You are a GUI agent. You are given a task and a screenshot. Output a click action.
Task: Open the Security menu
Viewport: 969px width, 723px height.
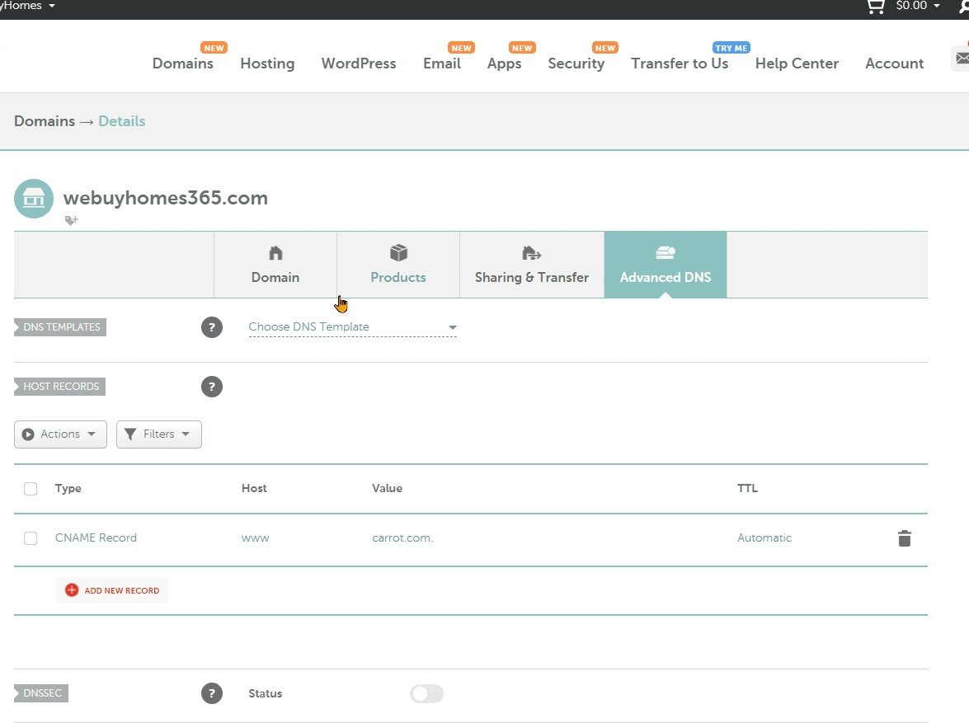(576, 63)
